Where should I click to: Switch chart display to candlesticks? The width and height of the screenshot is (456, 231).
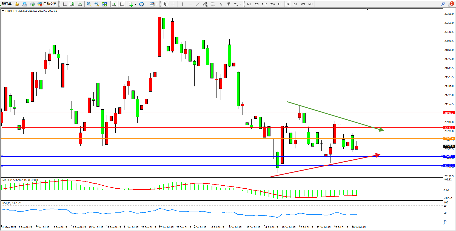click(72, 4)
